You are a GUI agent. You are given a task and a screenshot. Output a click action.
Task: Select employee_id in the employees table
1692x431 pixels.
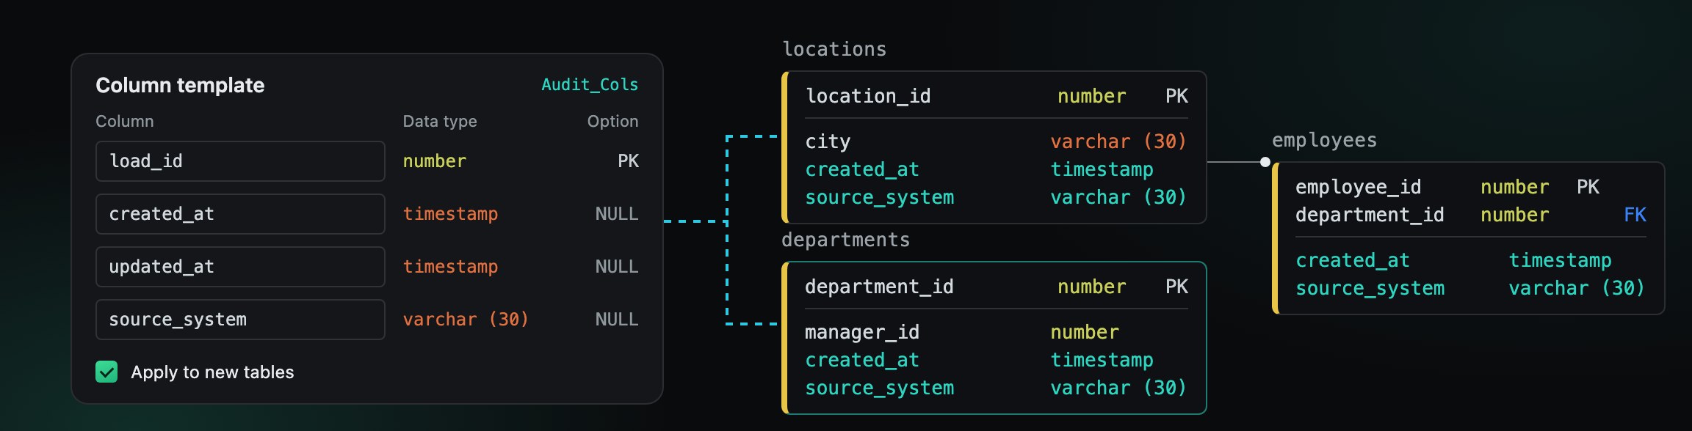[1358, 187]
